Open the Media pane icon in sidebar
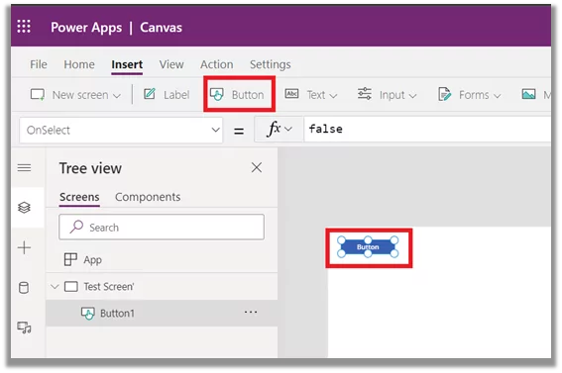562x373 pixels. click(x=25, y=327)
